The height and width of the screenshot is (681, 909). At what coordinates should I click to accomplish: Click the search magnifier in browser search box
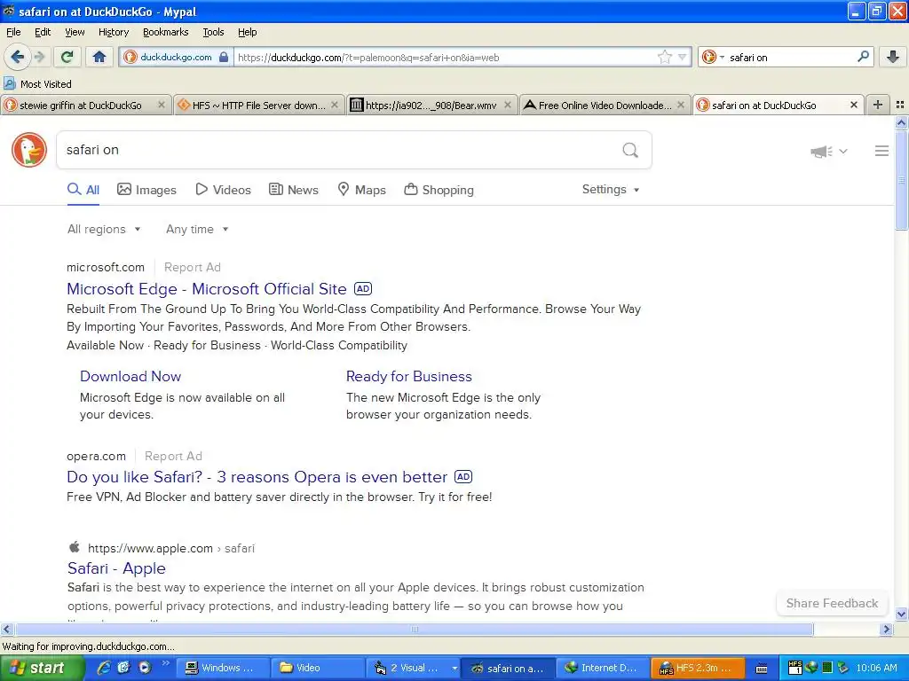click(863, 57)
